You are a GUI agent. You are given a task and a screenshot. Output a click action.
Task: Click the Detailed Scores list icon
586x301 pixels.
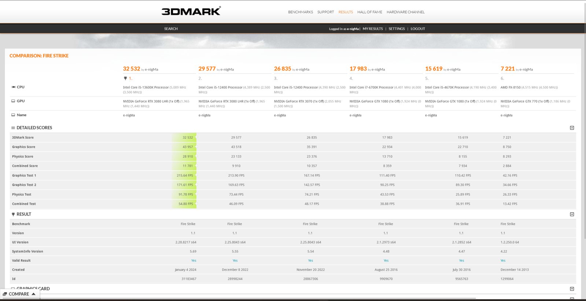13,128
